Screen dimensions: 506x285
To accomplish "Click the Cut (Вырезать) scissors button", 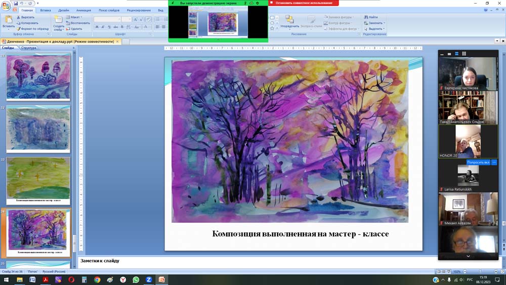I will tap(26, 17).
